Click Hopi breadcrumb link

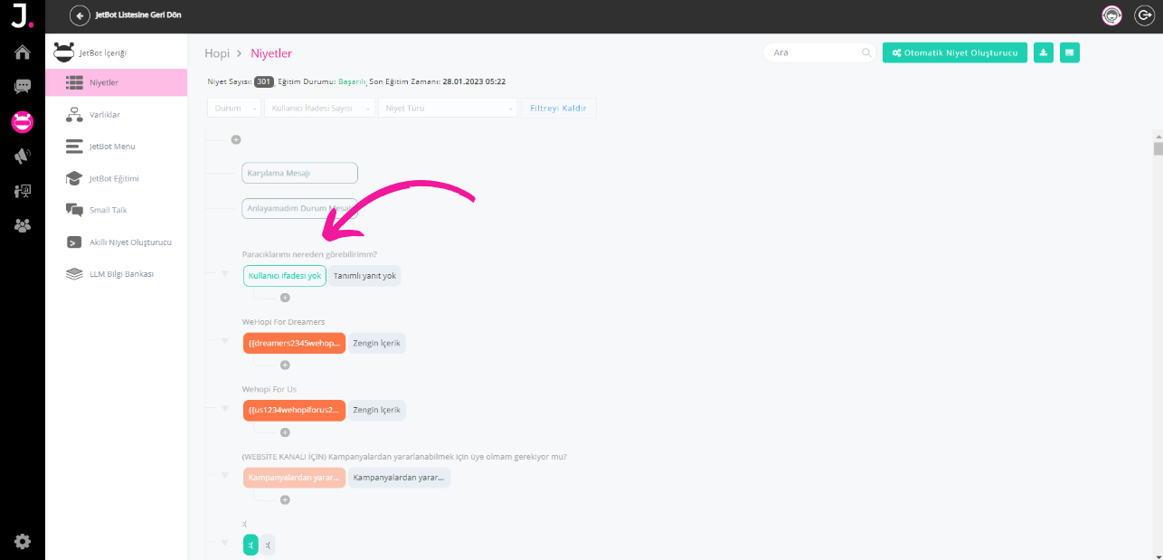point(216,53)
